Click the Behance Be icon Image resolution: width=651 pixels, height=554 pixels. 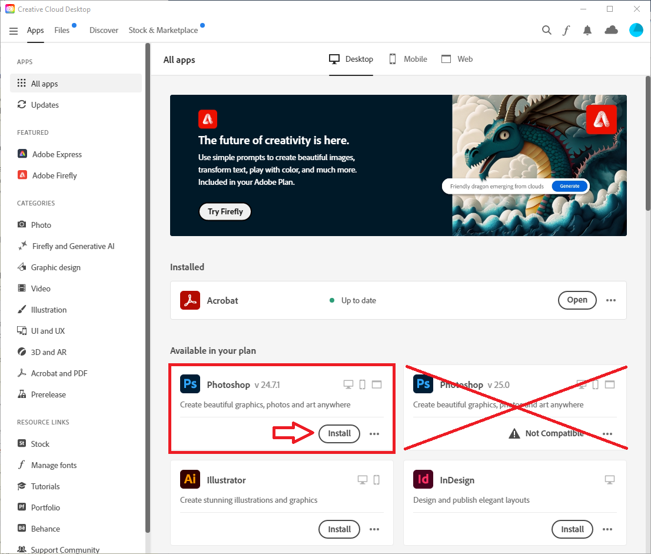[22, 528]
